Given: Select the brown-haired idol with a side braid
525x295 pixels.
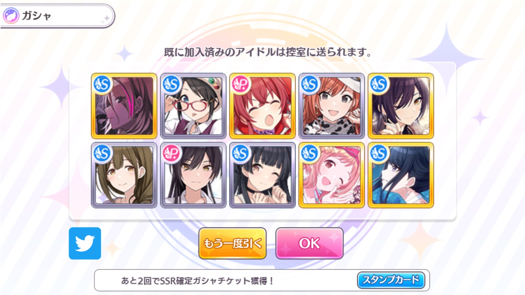Looking at the screenshot, I should tap(124, 175).
